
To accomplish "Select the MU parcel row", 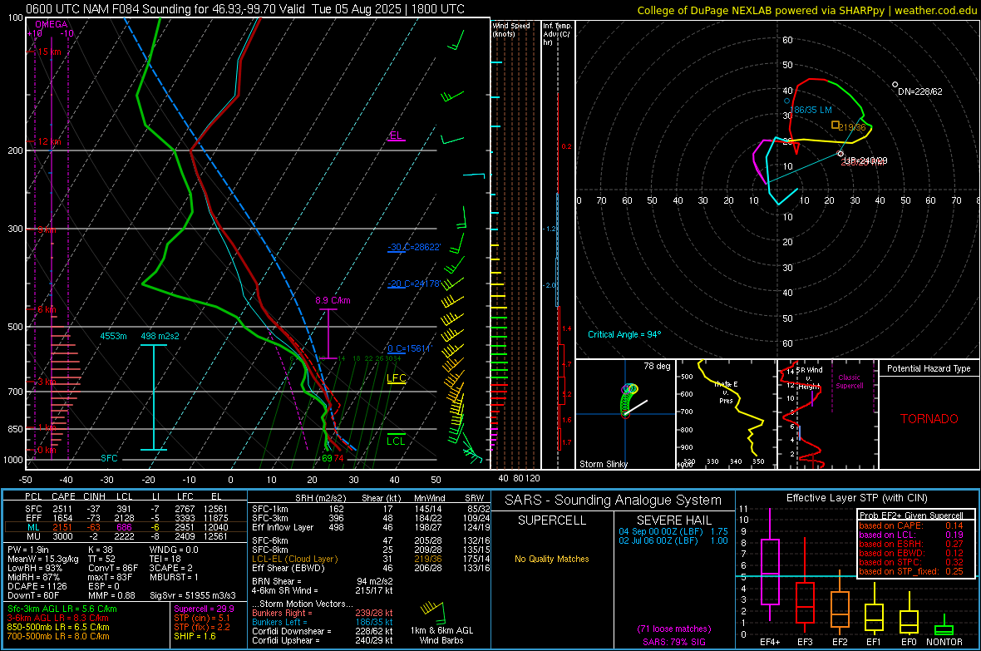I will (x=126, y=536).
